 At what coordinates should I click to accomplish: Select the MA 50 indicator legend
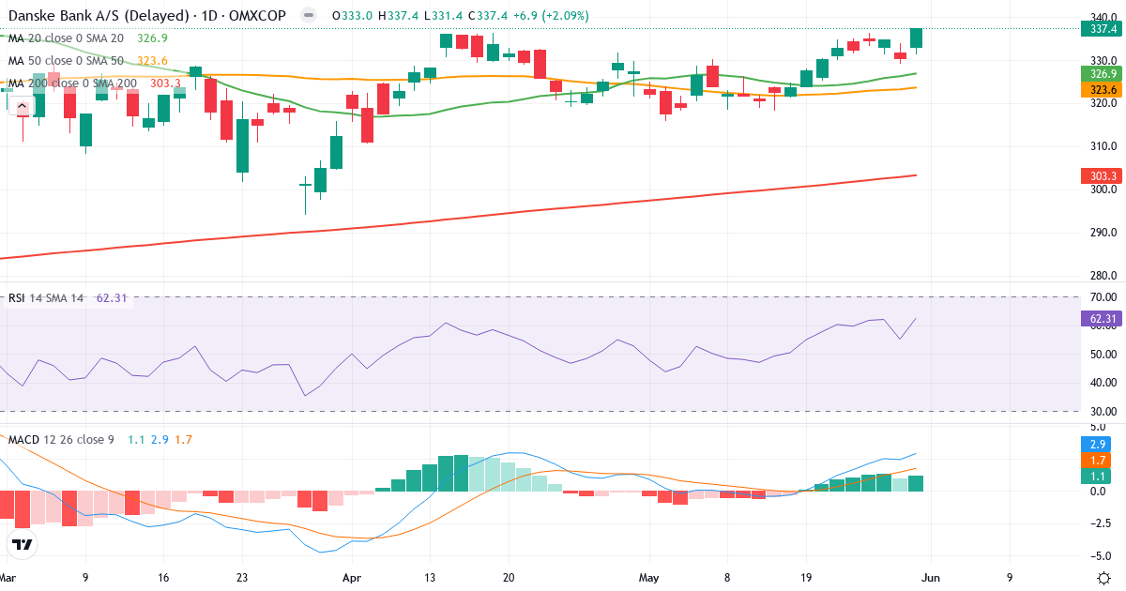(66, 61)
